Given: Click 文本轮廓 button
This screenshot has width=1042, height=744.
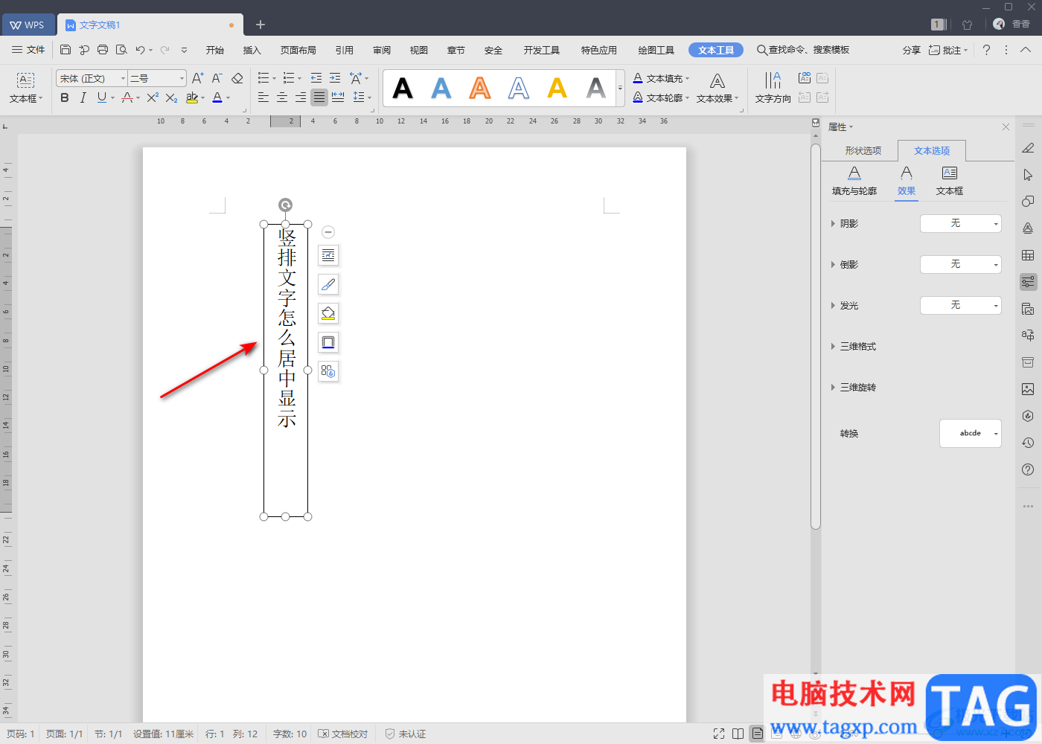Looking at the screenshot, I should click(661, 97).
